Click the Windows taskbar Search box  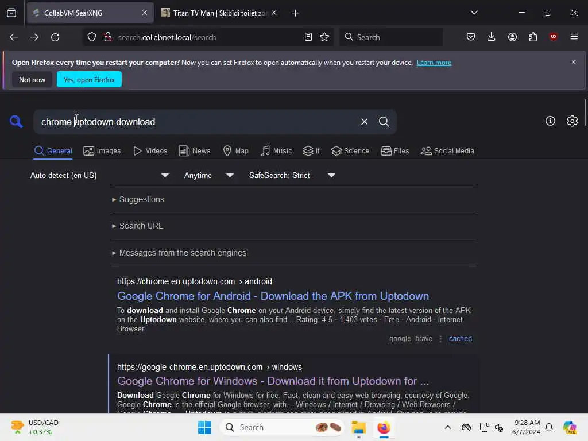pos(282,427)
